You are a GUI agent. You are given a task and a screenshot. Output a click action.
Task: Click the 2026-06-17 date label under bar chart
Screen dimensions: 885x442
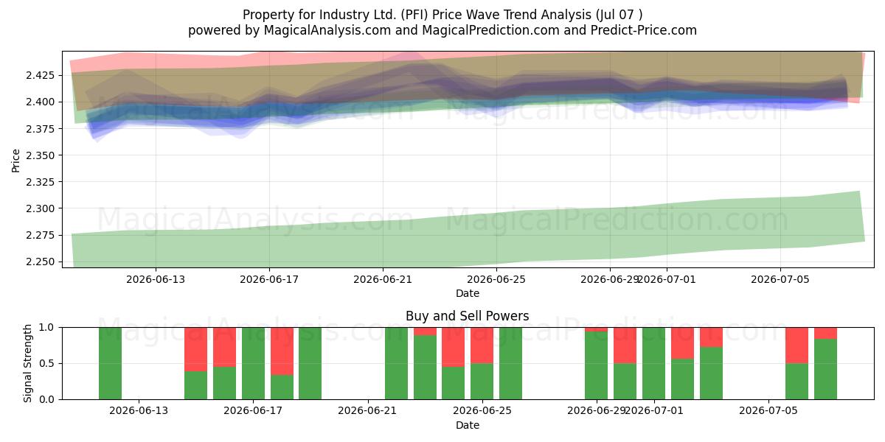253,411
